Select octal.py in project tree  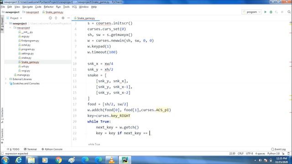26,45
